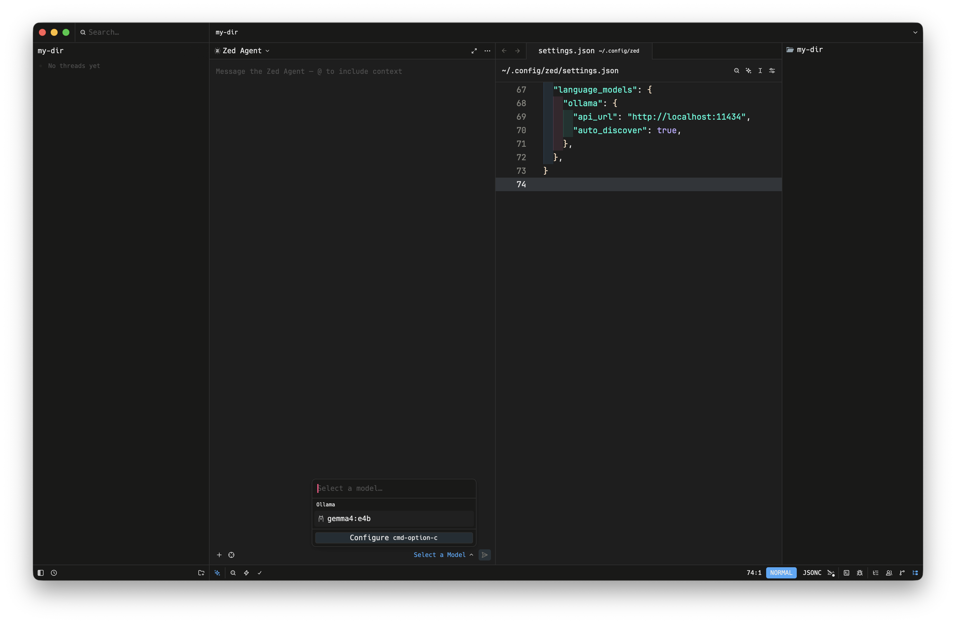The height and width of the screenshot is (624, 956).
Task: Click the crosshair icon beside the plus button
Action: pos(231,555)
